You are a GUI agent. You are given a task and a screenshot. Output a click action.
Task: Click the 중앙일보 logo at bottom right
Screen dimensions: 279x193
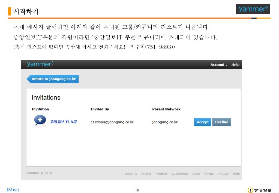click(x=260, y=190)
